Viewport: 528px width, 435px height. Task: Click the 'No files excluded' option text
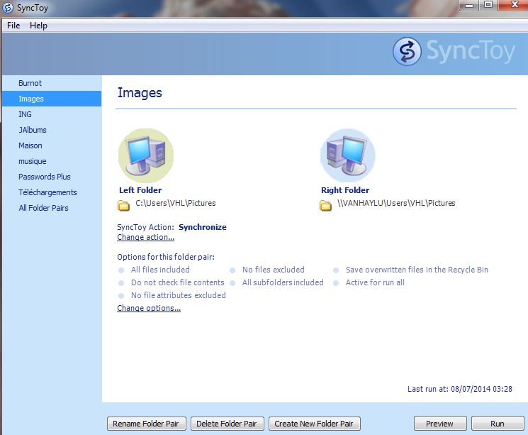[x=274, y=270]
